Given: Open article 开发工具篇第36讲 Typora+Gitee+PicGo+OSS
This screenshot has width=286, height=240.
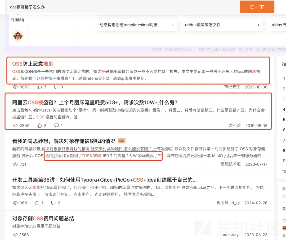Looking at the screenshot, I should tap(105, 180).
